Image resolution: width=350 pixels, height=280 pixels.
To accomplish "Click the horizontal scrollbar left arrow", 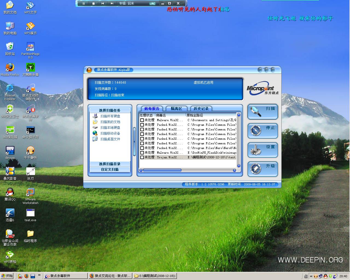I will 141,170.
